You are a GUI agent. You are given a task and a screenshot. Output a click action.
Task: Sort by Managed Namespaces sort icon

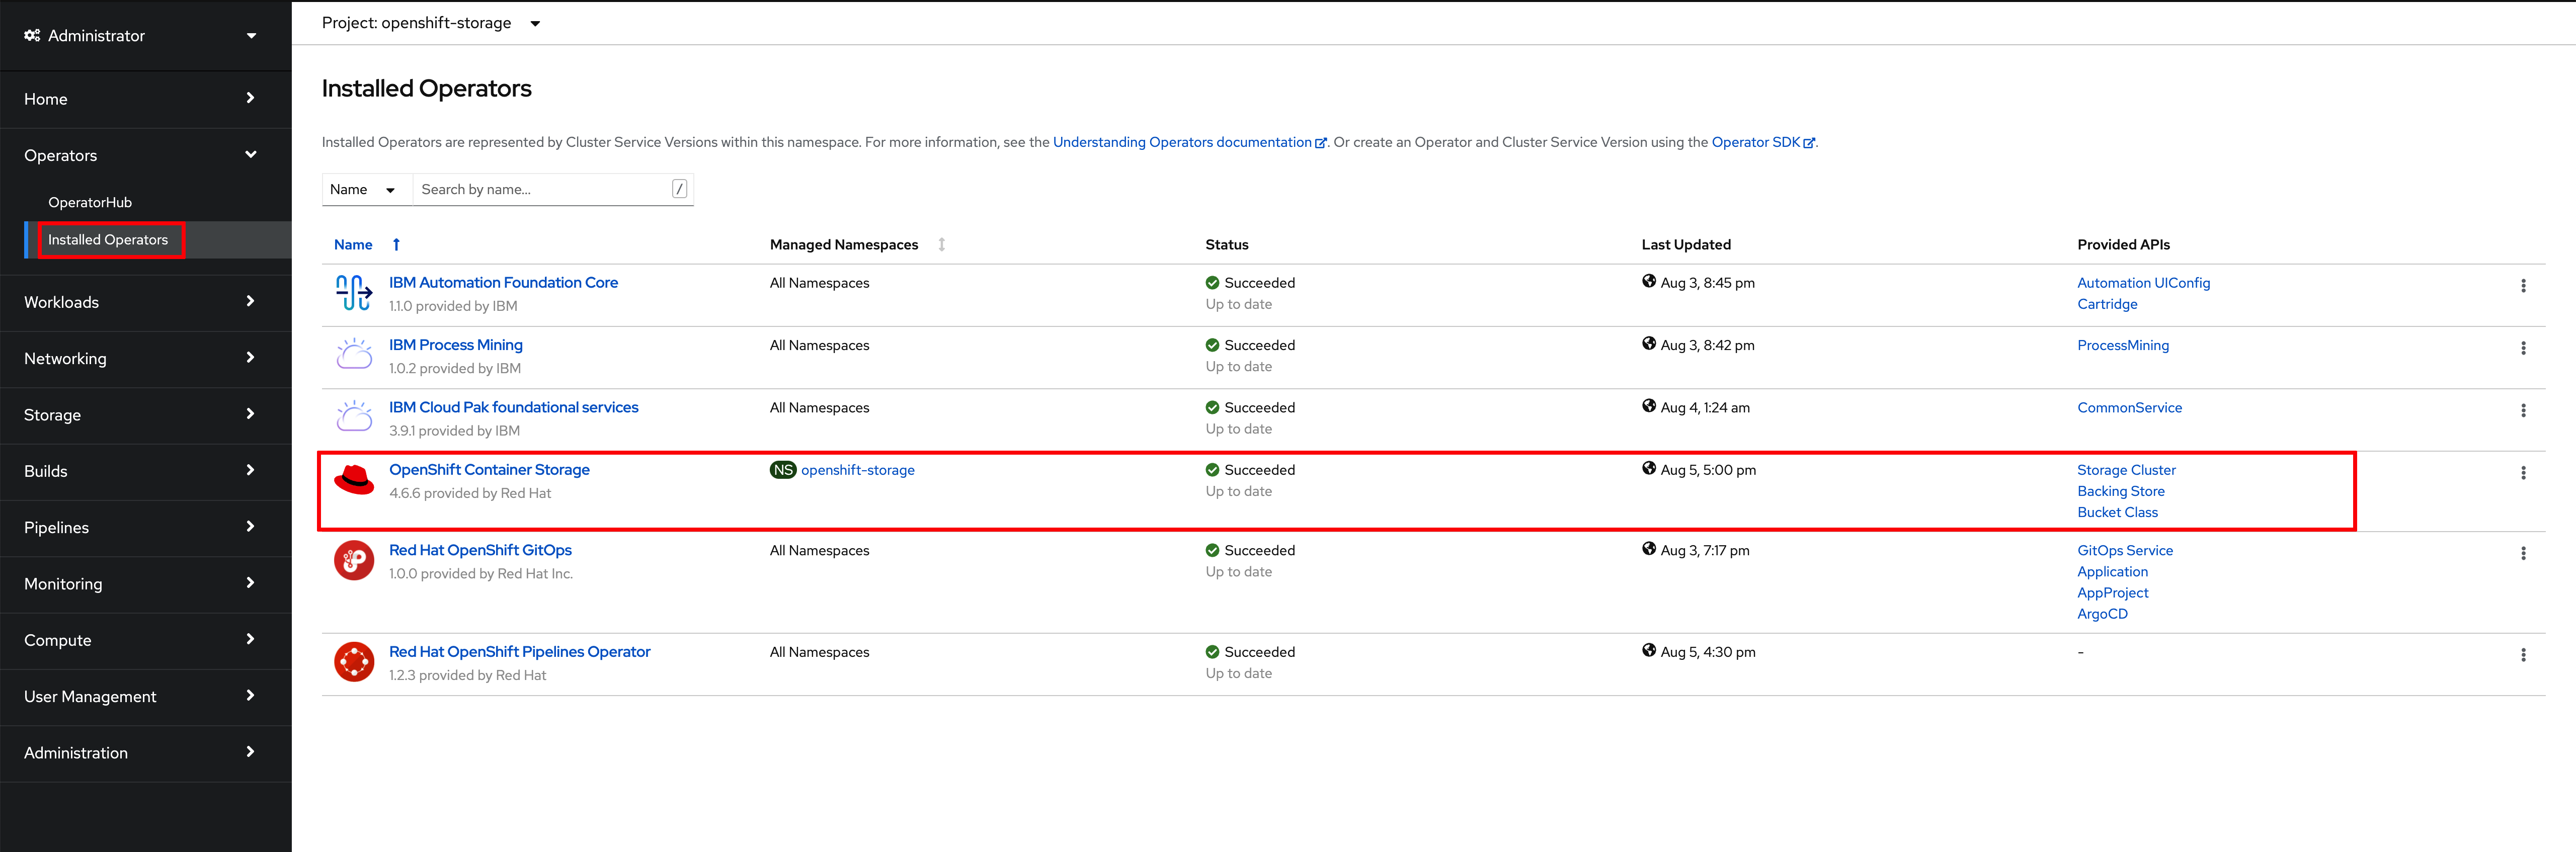coord(941,244)
